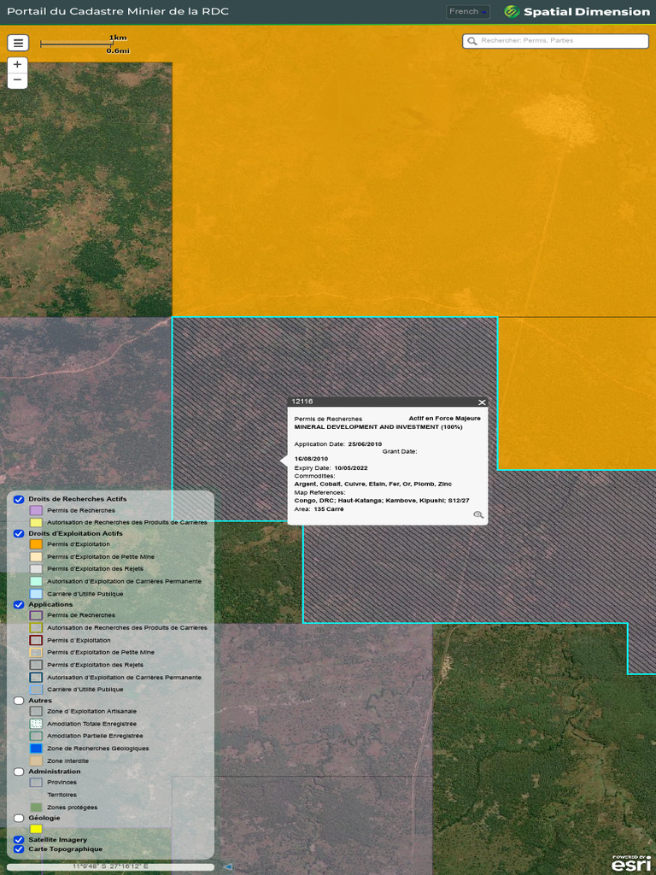Screen dimensions: 656x875
Task: Click orange-outlined Petite Mine application symbol
Action: pyautogui.click(x=36, y=652)
